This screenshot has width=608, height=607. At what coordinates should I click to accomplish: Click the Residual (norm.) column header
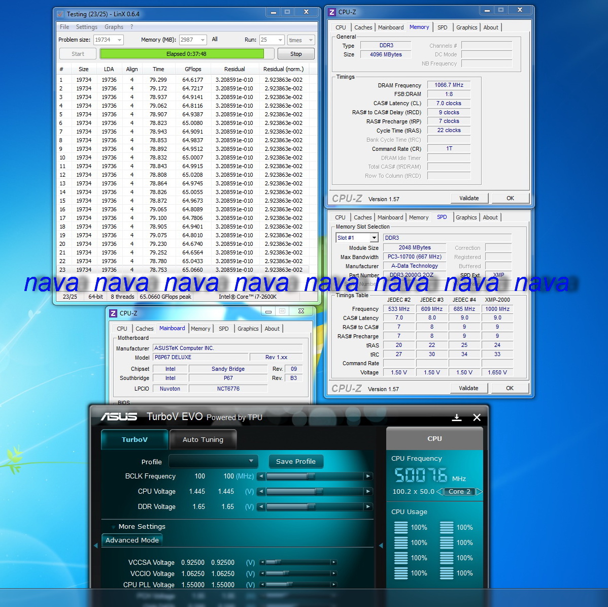[284, 69]
